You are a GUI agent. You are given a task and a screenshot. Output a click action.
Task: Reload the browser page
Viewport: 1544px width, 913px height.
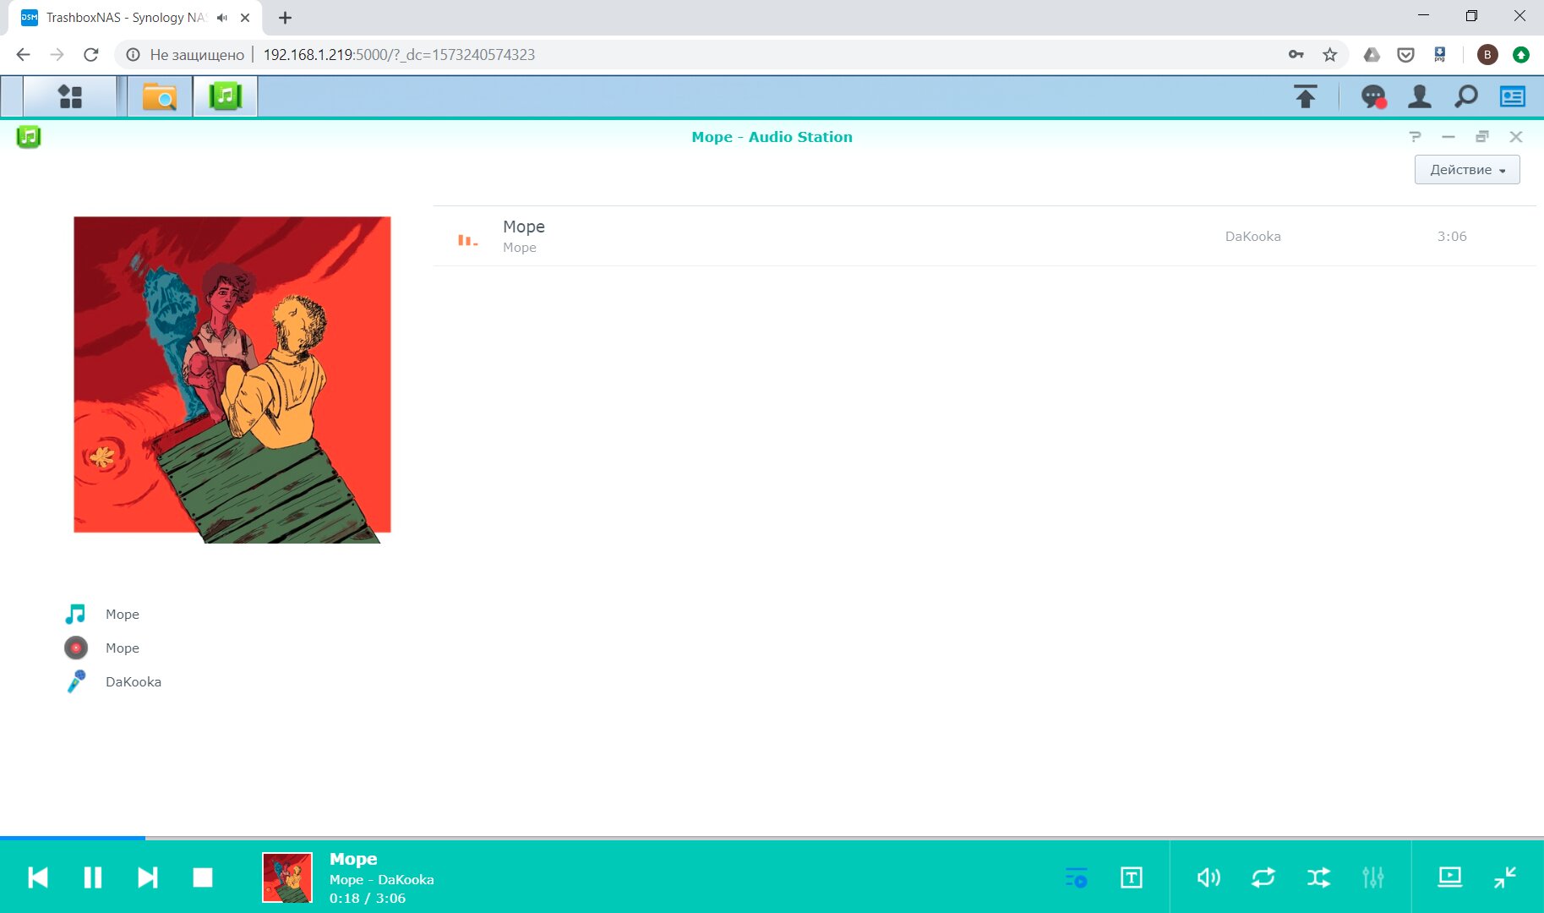point(91,55)
